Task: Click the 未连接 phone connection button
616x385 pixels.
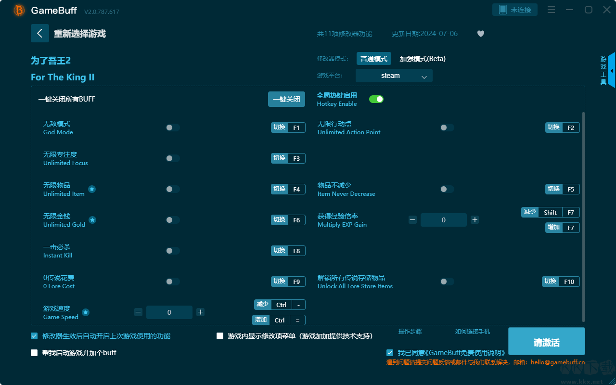Action: pyautogui.click(x=515, y=10)
